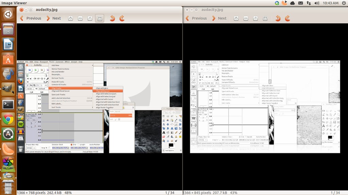Go to Previous image in right viewer

point(196,18)
